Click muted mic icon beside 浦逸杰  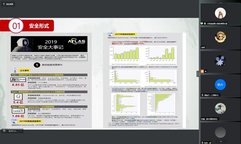tap(202, 95)
